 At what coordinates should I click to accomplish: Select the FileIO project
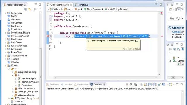point(12,16)
